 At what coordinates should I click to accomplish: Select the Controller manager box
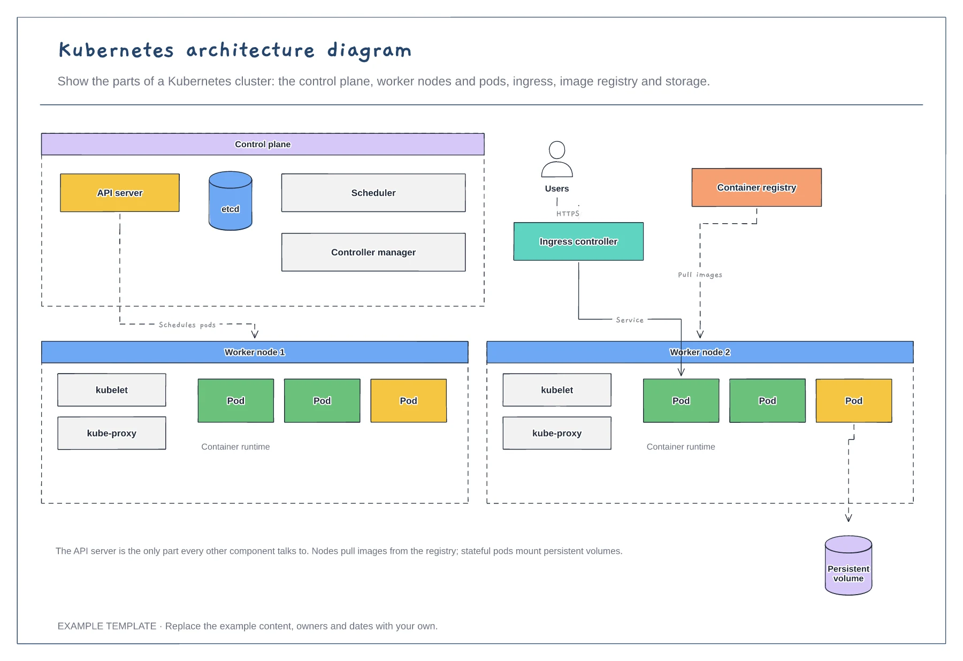click(373, 252)
